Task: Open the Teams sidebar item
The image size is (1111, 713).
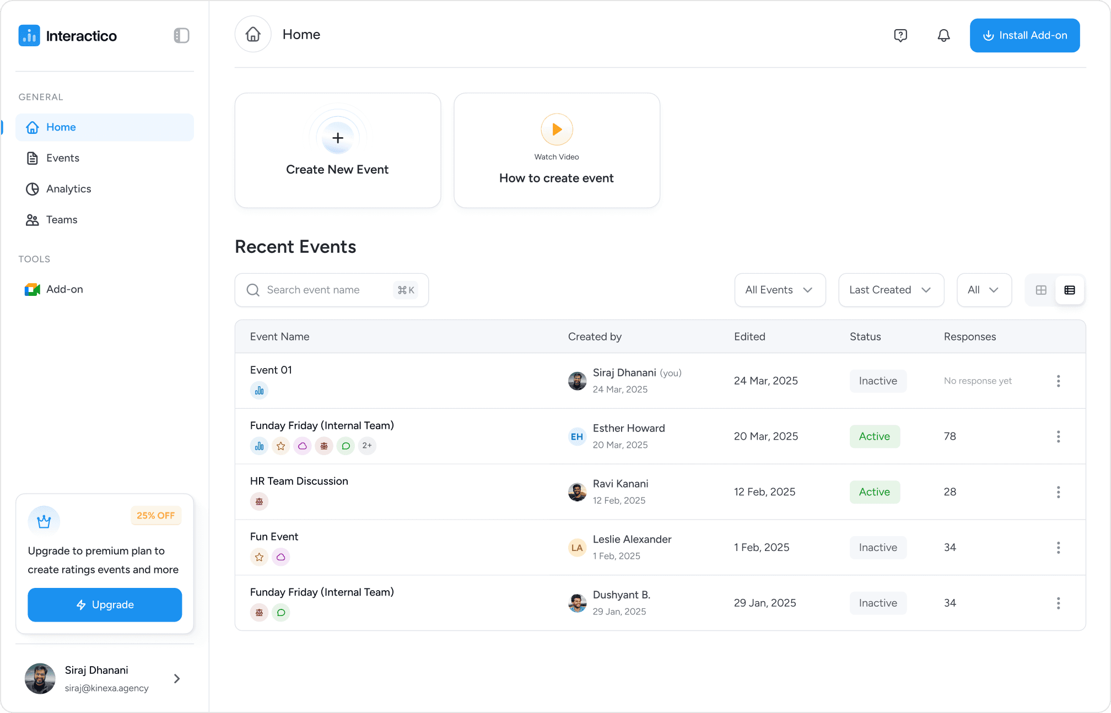Action: tap(62, 220)
